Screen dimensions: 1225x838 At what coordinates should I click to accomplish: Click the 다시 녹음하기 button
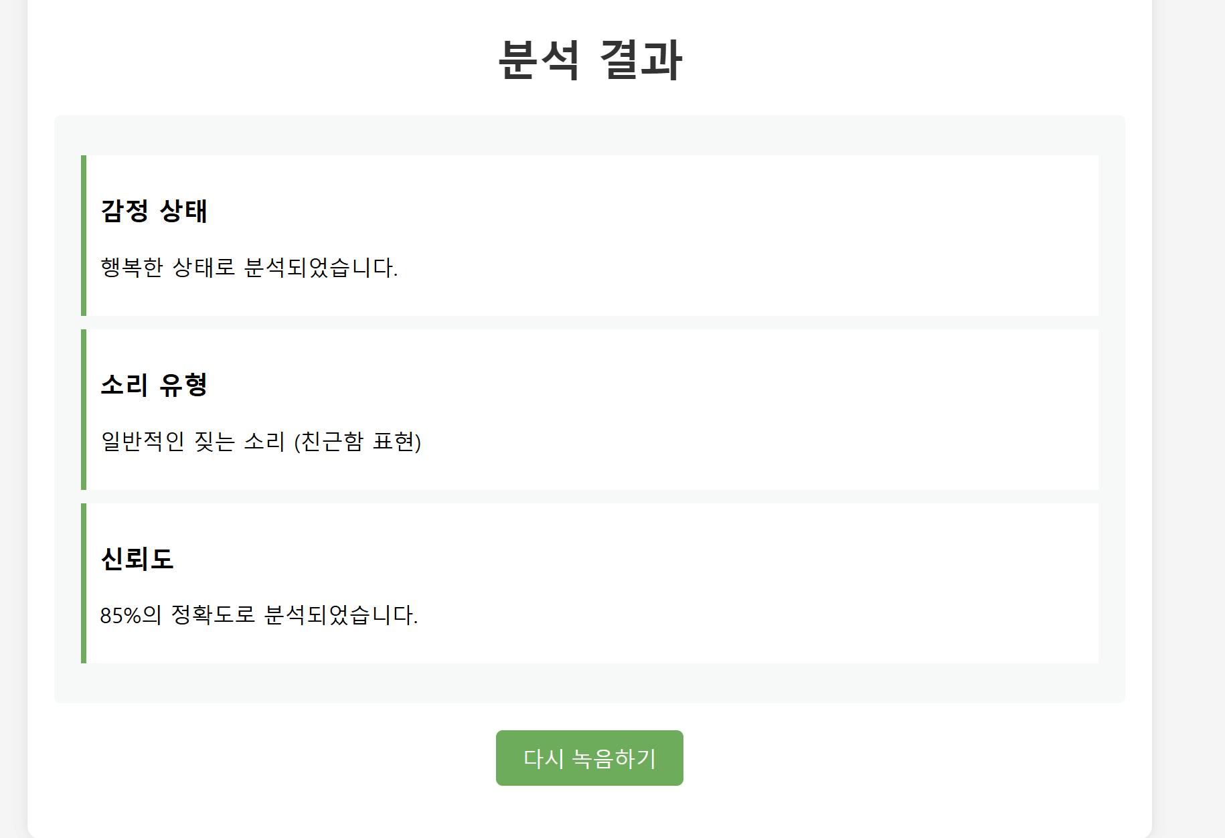click(589, 758)
